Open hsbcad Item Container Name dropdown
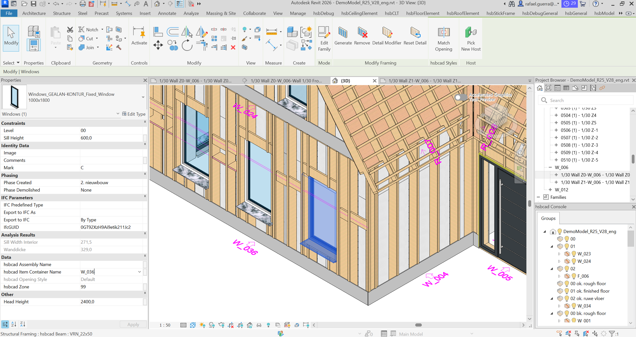The height and width of the screenshot is (337, 636). (x=139, y=272)
